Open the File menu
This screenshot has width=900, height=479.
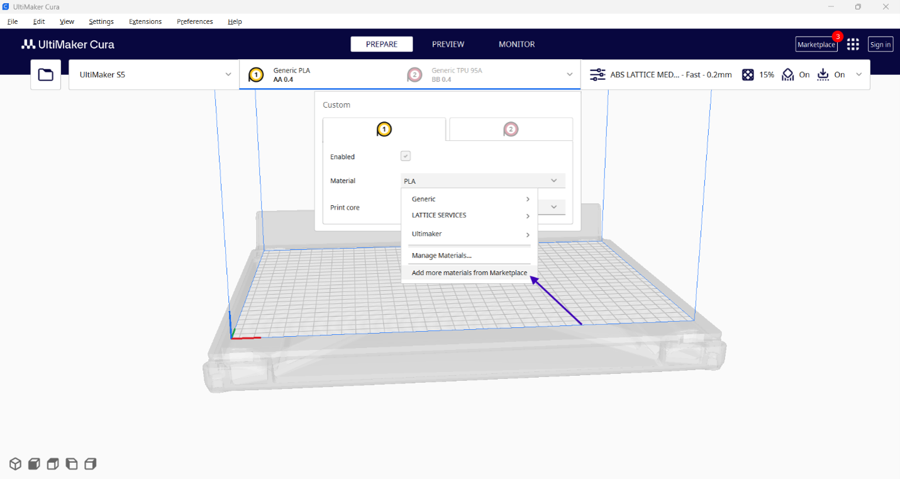point(13,21)
